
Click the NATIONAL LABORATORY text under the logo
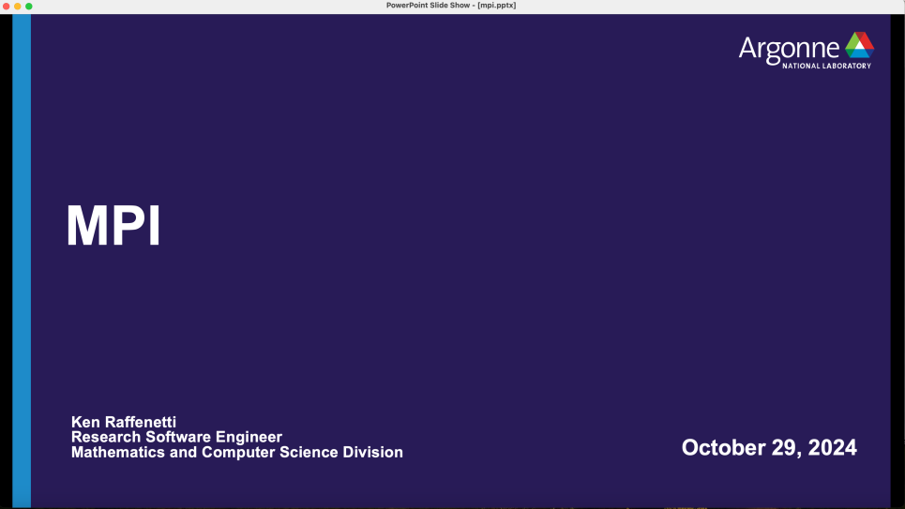pyautogui.click(x=826, y=66)
